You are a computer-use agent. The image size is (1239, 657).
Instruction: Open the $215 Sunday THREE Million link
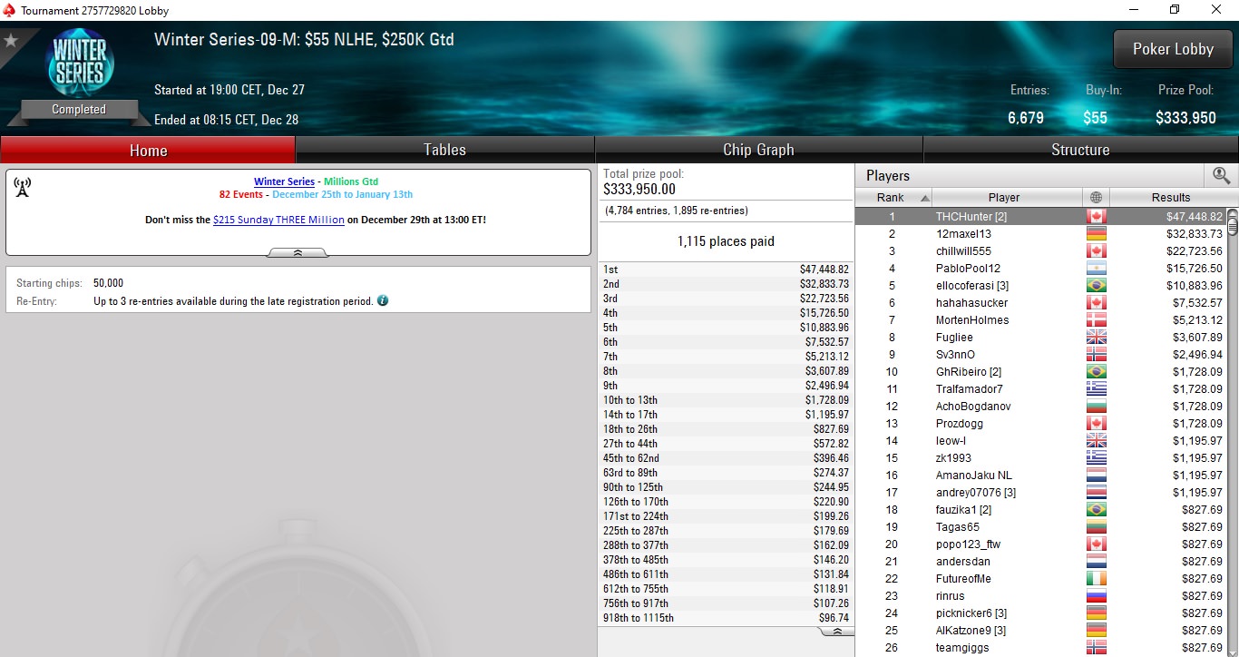coord(278,220)
